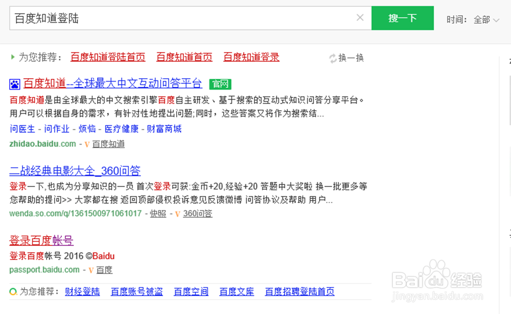Click the green triangle beside 为您推荐

tap(12, 57)
